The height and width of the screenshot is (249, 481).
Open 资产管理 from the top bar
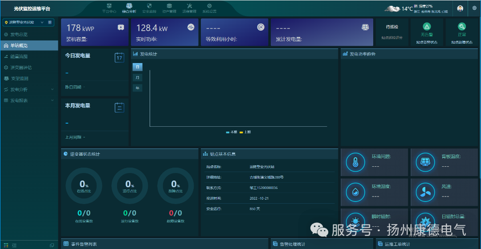(169, 8)
